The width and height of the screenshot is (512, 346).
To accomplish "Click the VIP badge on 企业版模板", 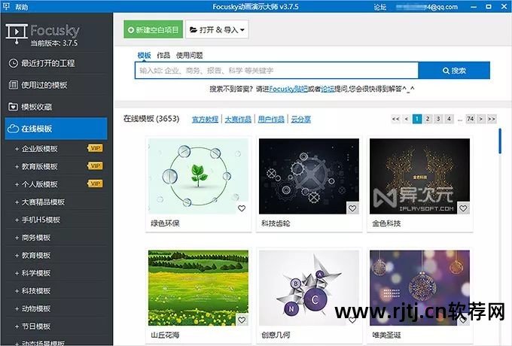I will click(95, 148).
